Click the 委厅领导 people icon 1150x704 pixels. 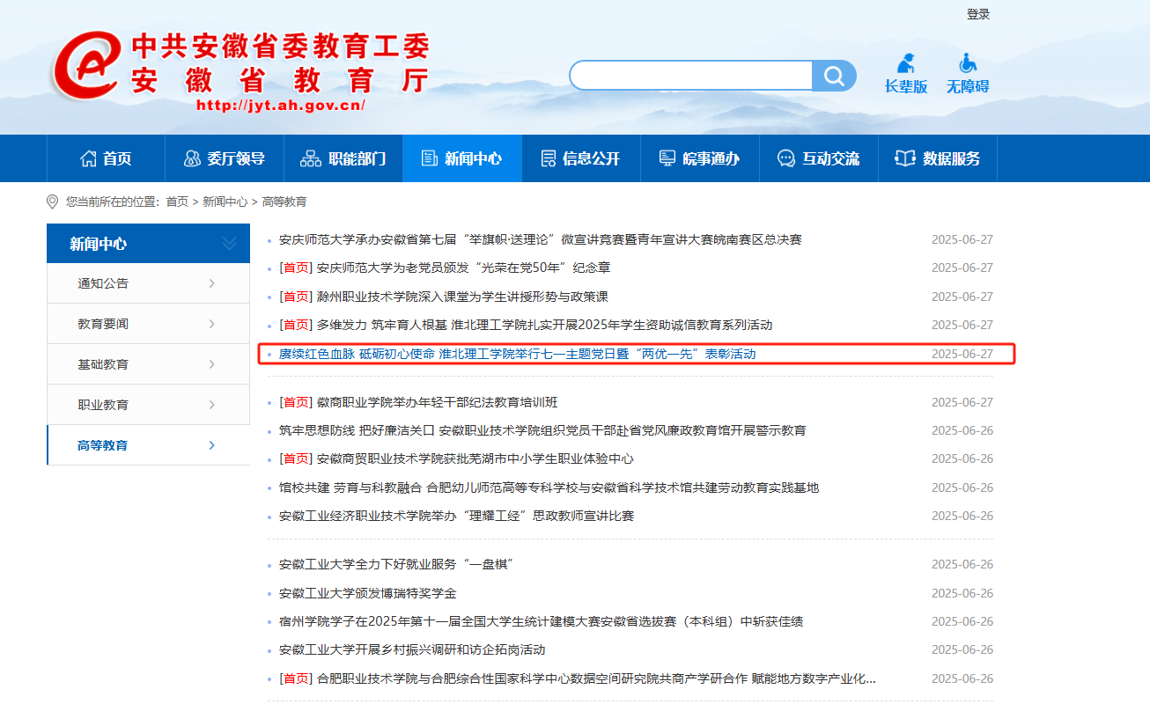pos(192,158)
